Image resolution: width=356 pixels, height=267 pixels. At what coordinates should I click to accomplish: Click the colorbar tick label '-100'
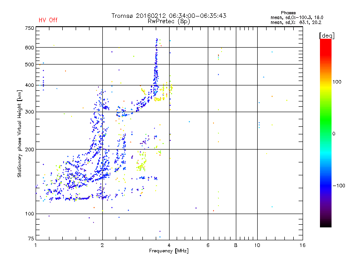[x=339, y=186]
